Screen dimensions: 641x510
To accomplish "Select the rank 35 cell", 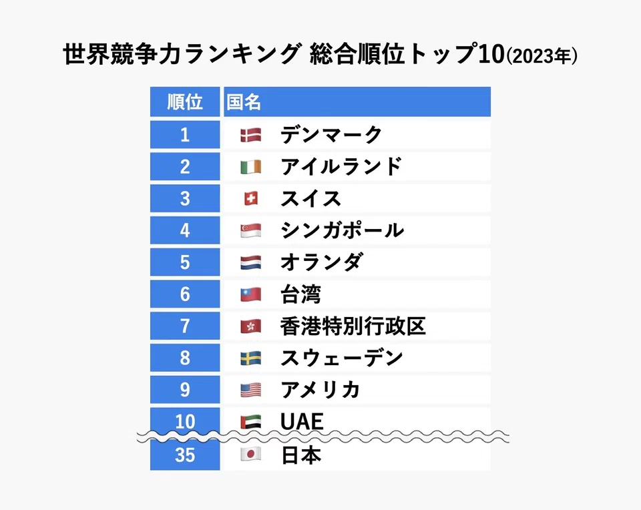I will 185,455.
